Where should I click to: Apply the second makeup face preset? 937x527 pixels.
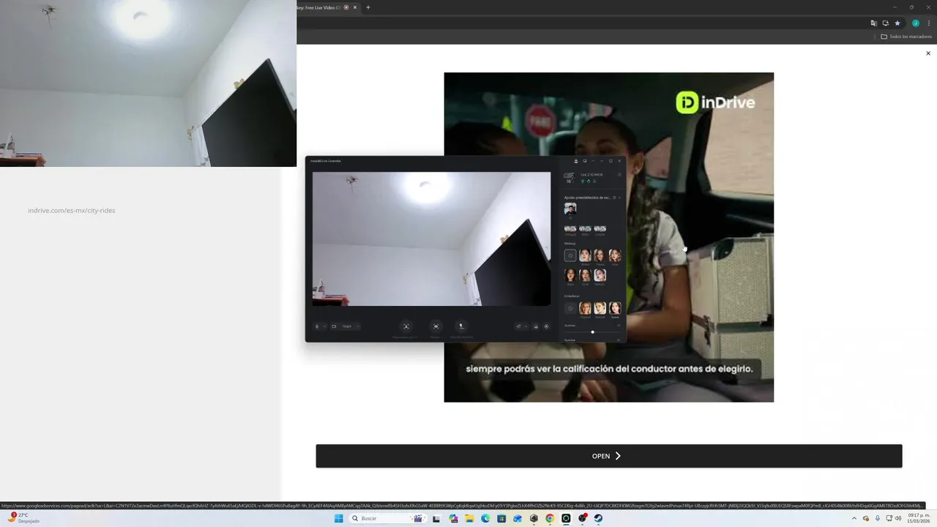pyautogui.click(x=600, y=255)
